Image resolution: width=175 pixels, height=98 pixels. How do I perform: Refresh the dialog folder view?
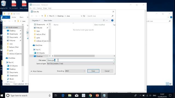(84, 16)
